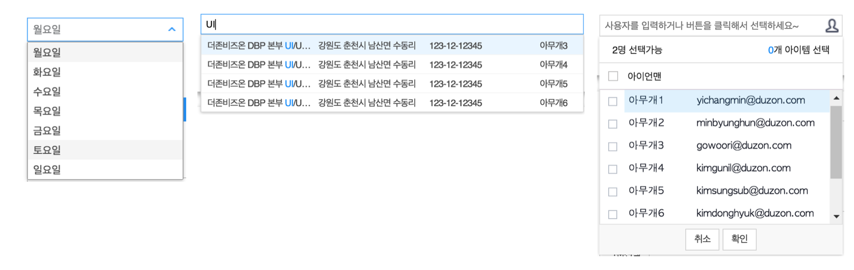The image size is (854, 270).
Task: Click the user list scrollbar thumb
Action: click(x=836, y=142)
